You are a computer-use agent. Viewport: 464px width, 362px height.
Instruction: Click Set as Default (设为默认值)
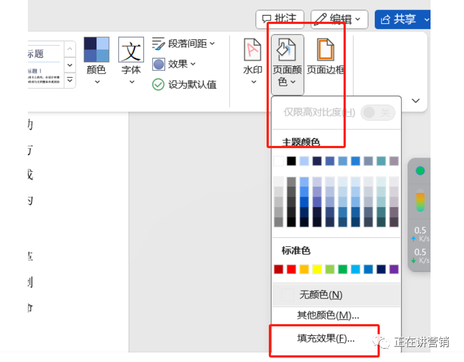click(184, 85)
